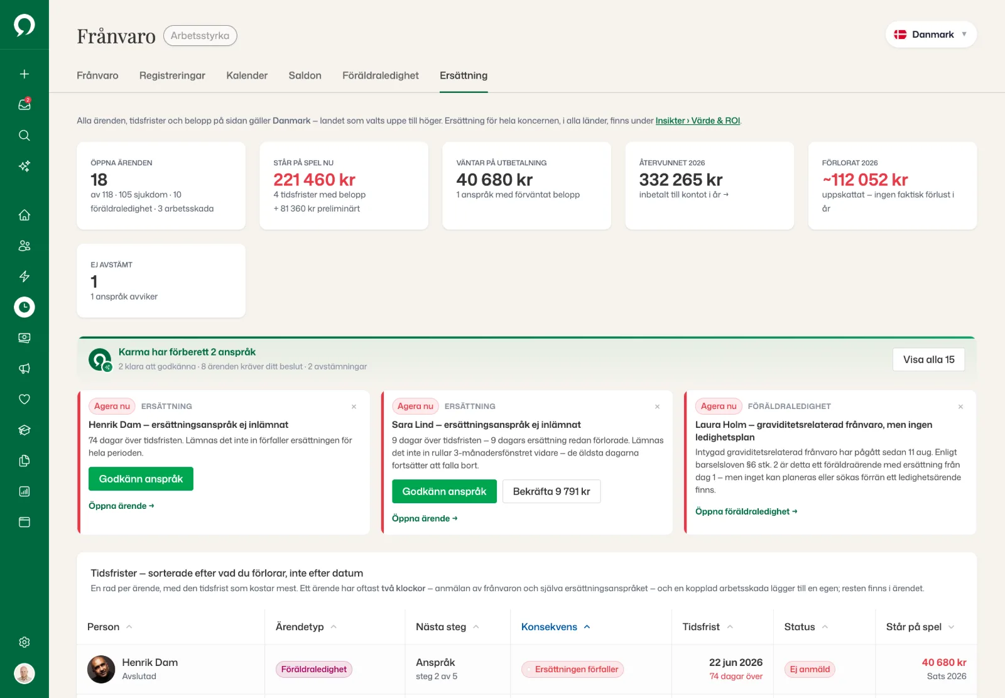Click the calendar window icon in the sidebar
The height and width of the screenshot is (698, 1005).
point(24,522)
